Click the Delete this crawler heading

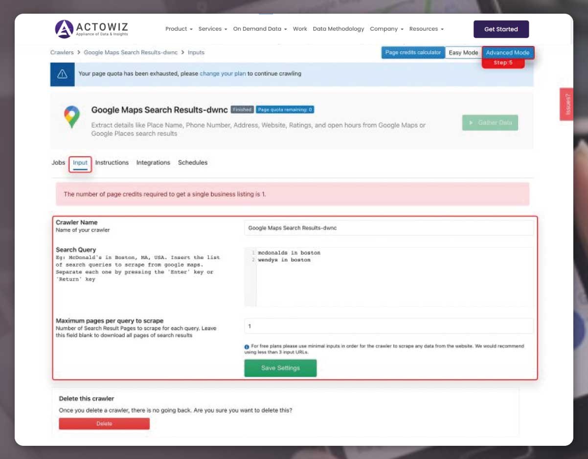tap(87, 399)
